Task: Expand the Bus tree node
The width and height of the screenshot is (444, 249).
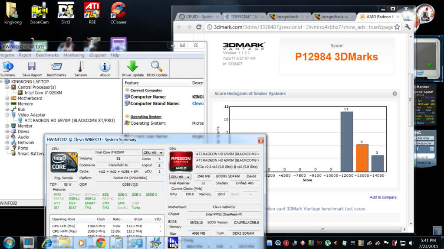Action: pos(7,110)
